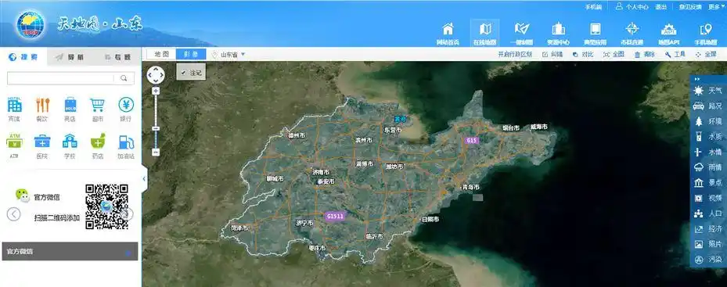The image size is (727, 287).
Task: Click the 全图 full extent button
Action: tap(614, 54)
